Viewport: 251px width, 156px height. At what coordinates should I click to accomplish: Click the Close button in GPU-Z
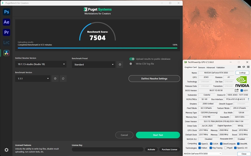coord(244,154)
